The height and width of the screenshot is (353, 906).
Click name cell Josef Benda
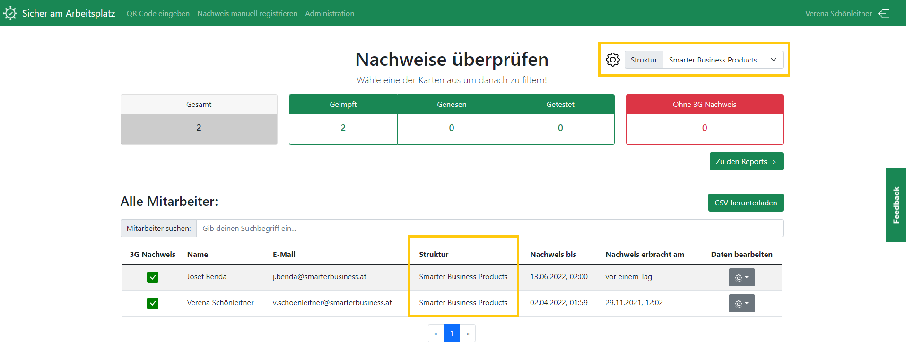[207, 277]
